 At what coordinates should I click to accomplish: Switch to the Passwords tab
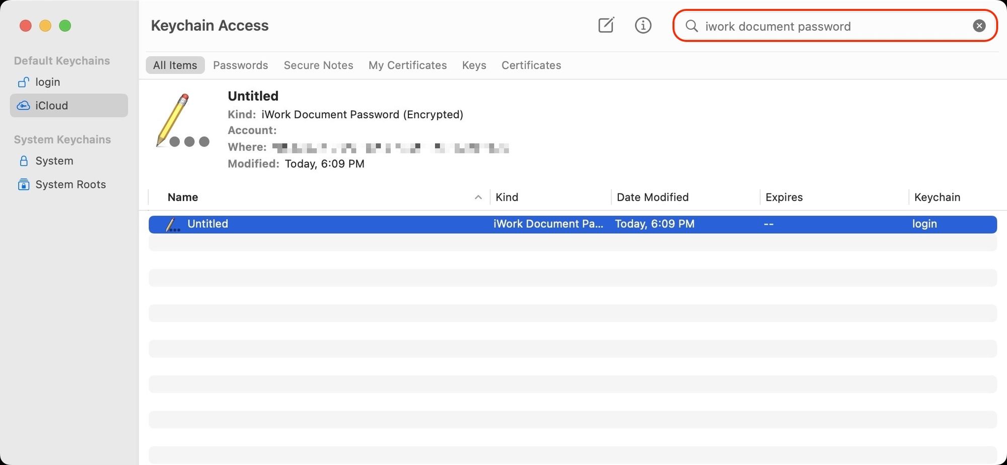tap(241, 65)
